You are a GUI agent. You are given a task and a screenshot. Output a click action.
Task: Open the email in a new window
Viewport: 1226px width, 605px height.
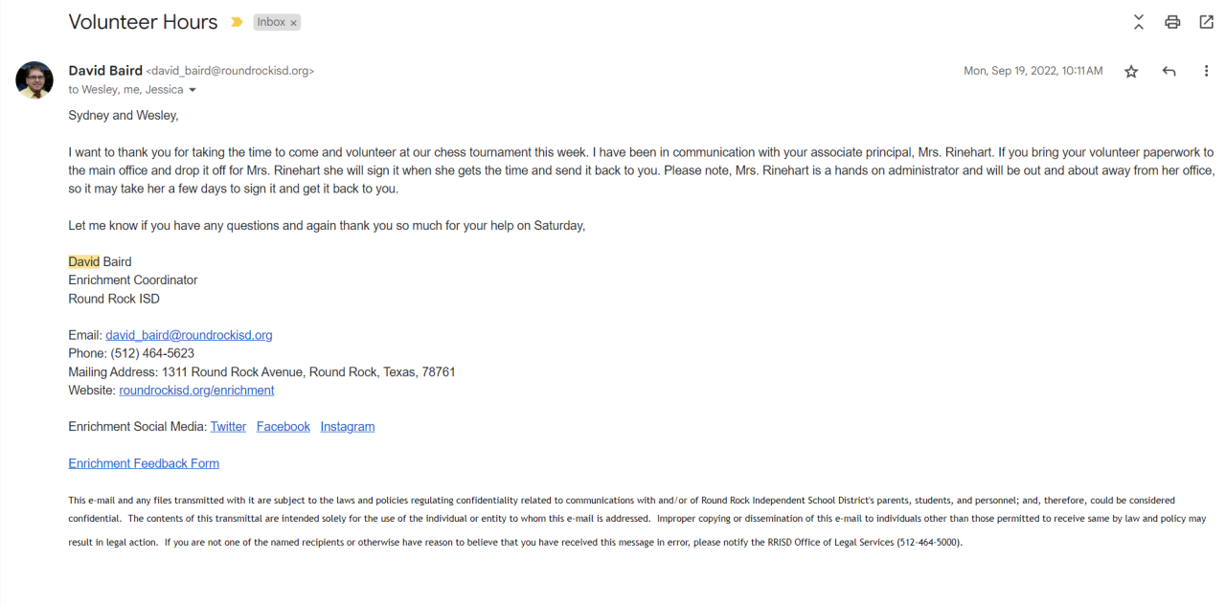click(x=1207, y=22)
